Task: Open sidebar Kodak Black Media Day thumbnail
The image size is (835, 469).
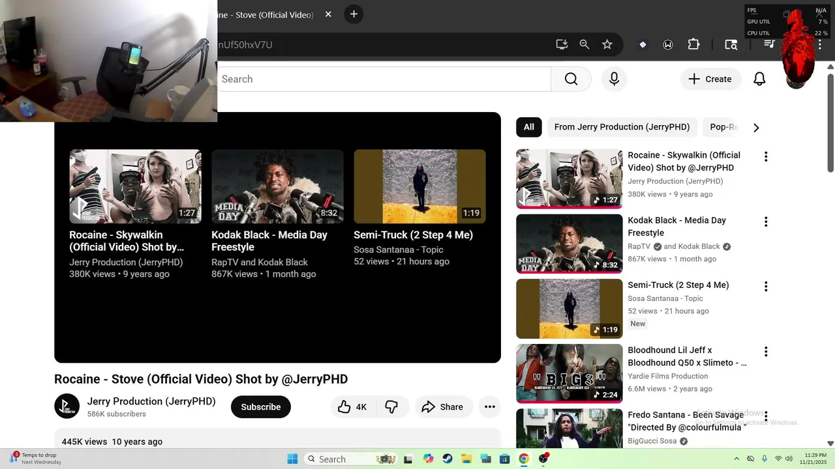Action: click(x=569, y=244)
